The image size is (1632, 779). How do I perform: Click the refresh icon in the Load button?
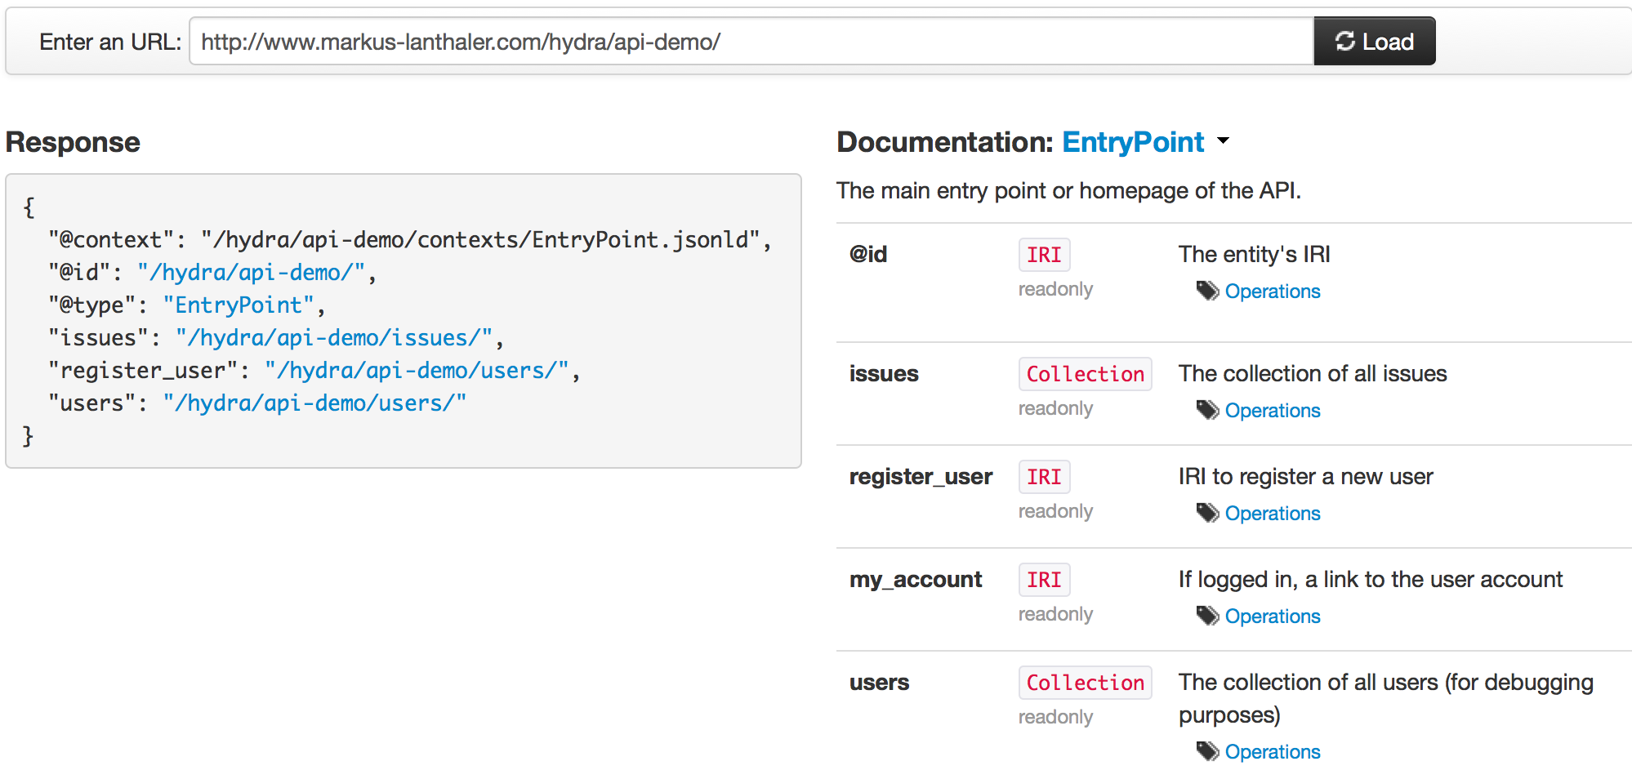coord(1344,41)
